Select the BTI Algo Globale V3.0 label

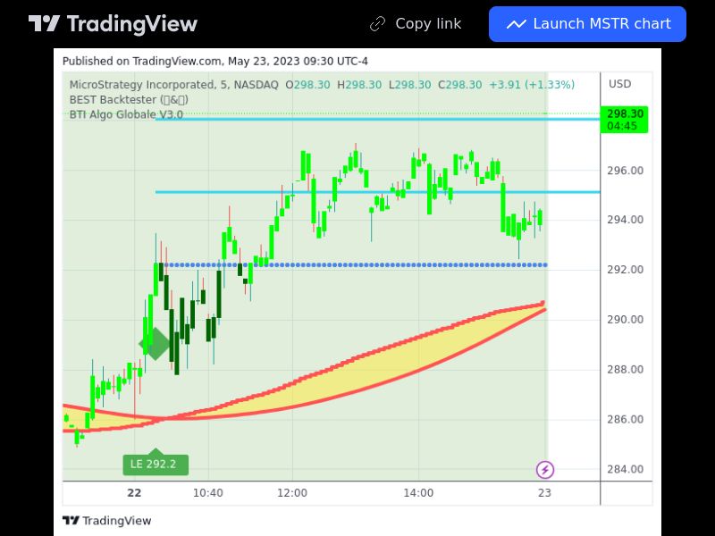(126, 114)
